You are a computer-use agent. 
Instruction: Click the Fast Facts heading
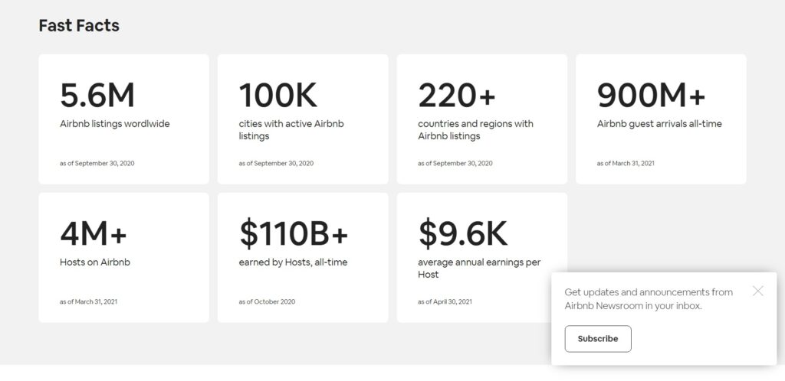(79, 25)
